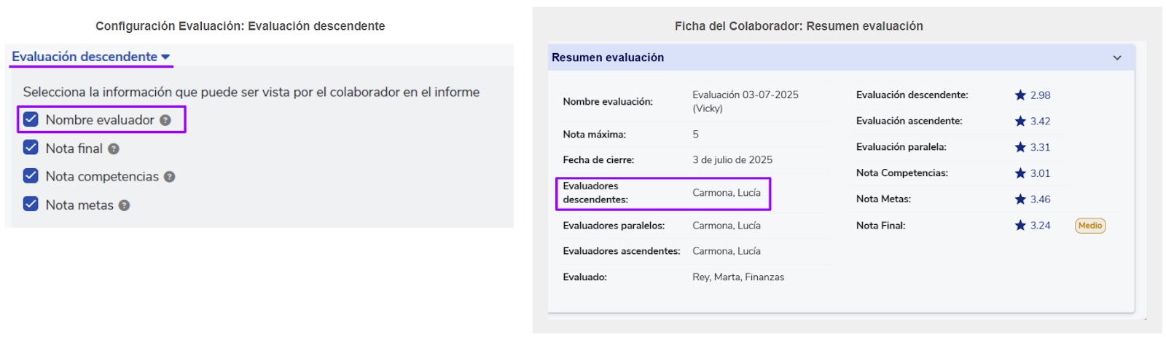
Task: Click help icon beside Nota competencias
Action: 169,177
